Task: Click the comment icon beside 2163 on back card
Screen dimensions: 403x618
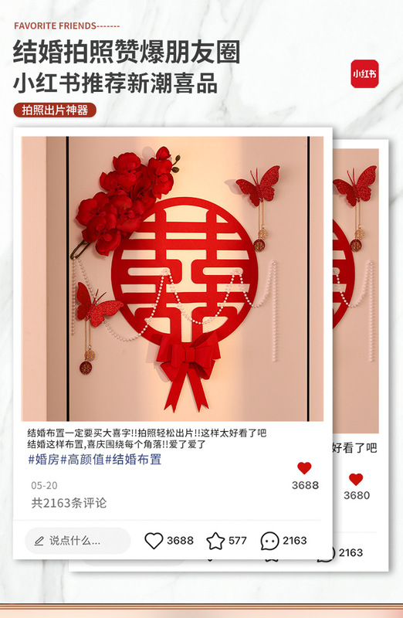Action: (328, 552)
